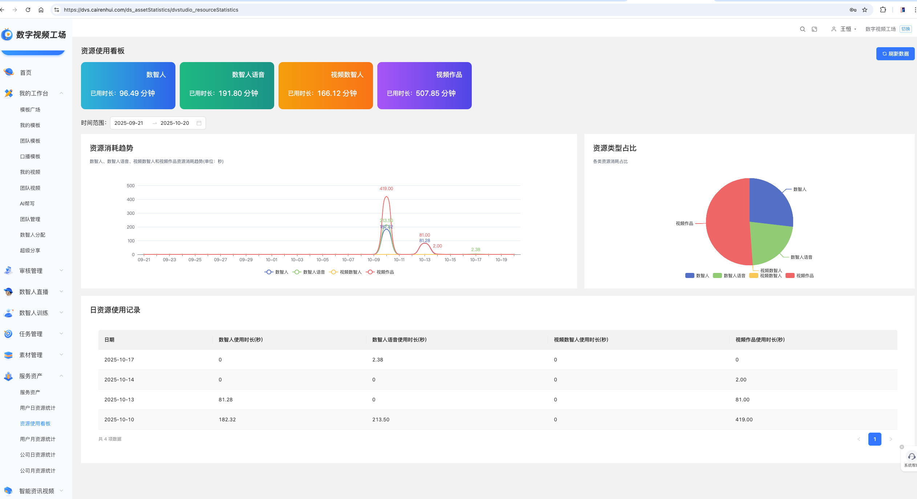
Task: Click the search magnifier icon in header
Action: coord(803,29)
